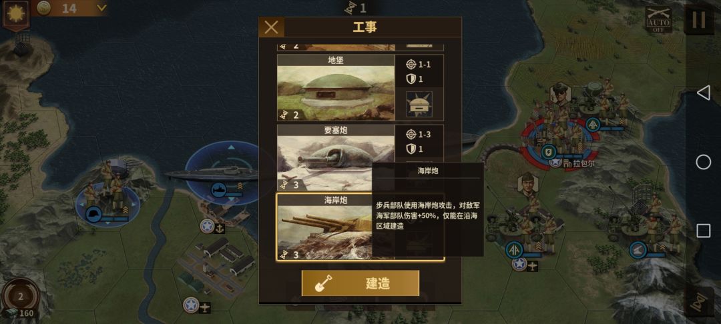
Task: Click the 建造 build button
Action: (360, 283)
